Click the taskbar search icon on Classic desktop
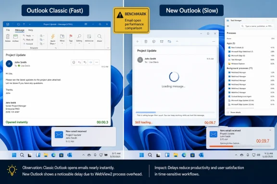This screenshot has width=277, height=184. (x=22, y=155)
